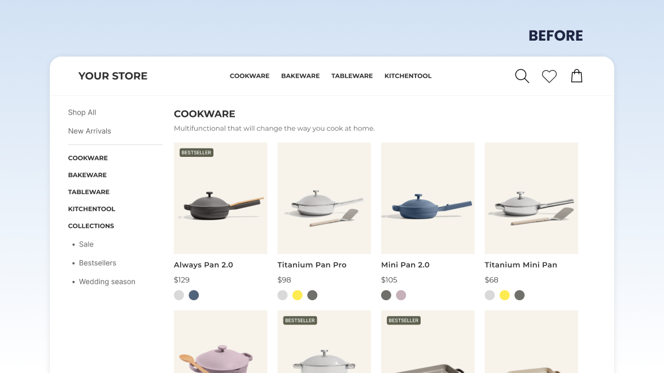Pick the yellow swatch under Titanium Pan Pro

click(298, 295)
